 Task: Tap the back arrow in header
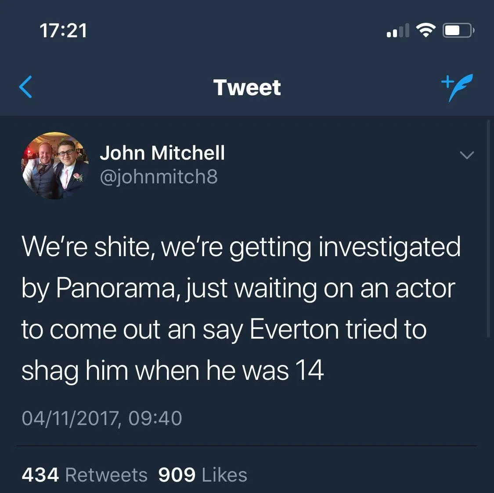point(26,87)
